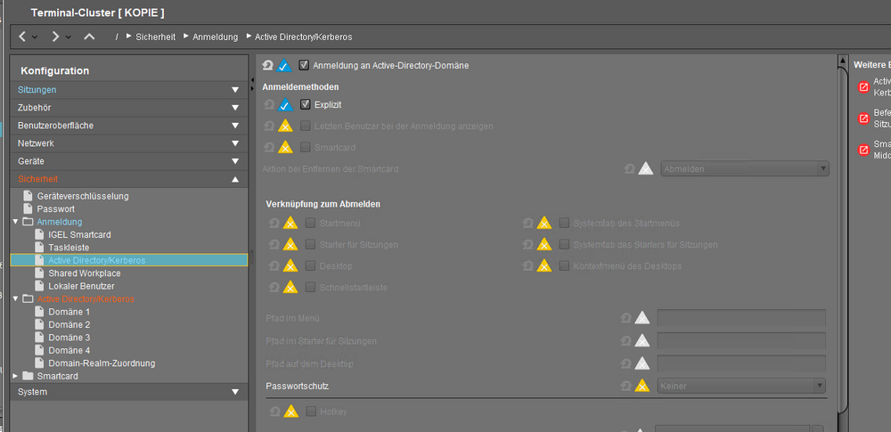Click yellow warning triangle beside Smartcard checkbox
The image size is (891, 432).
click(x=285, y=147)
